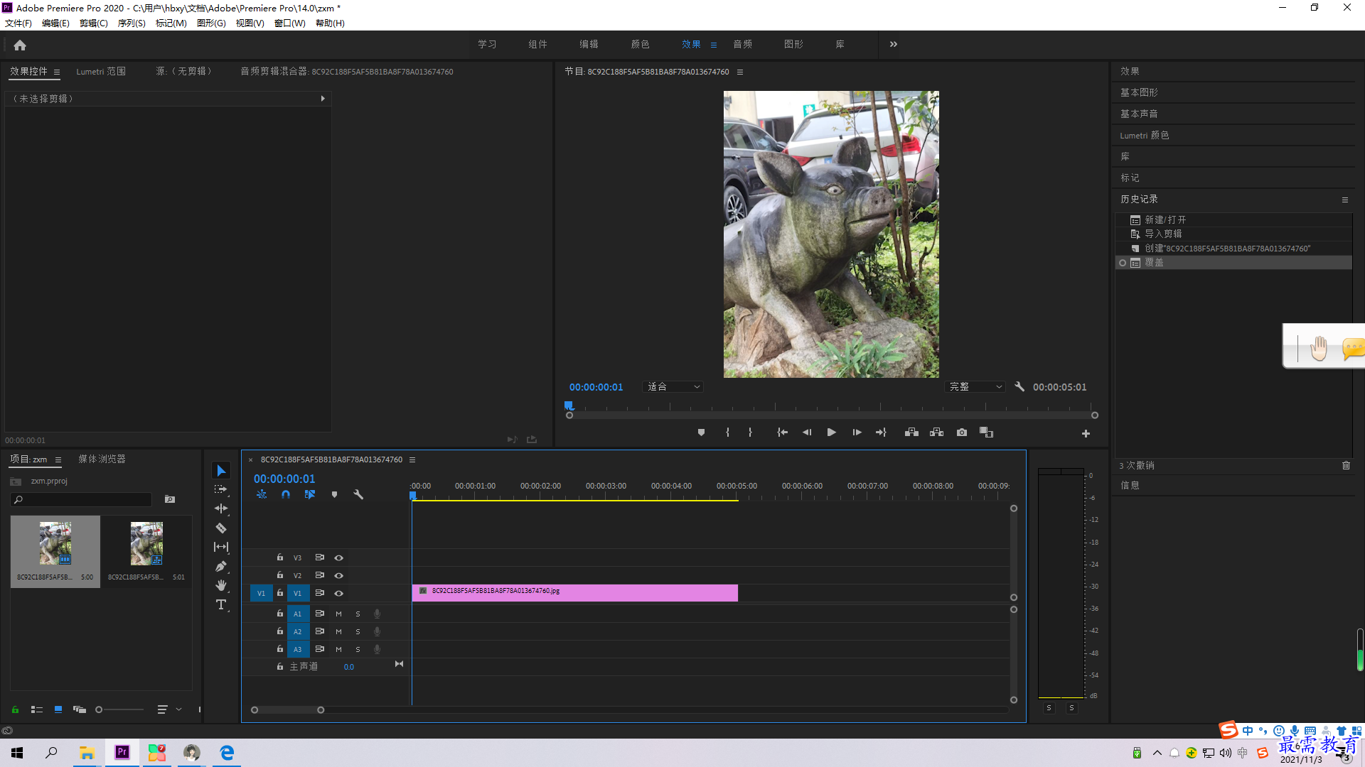Viewport: 1365px width, 767px height.
Task: Click the Home icon
Action: (20, 45)
